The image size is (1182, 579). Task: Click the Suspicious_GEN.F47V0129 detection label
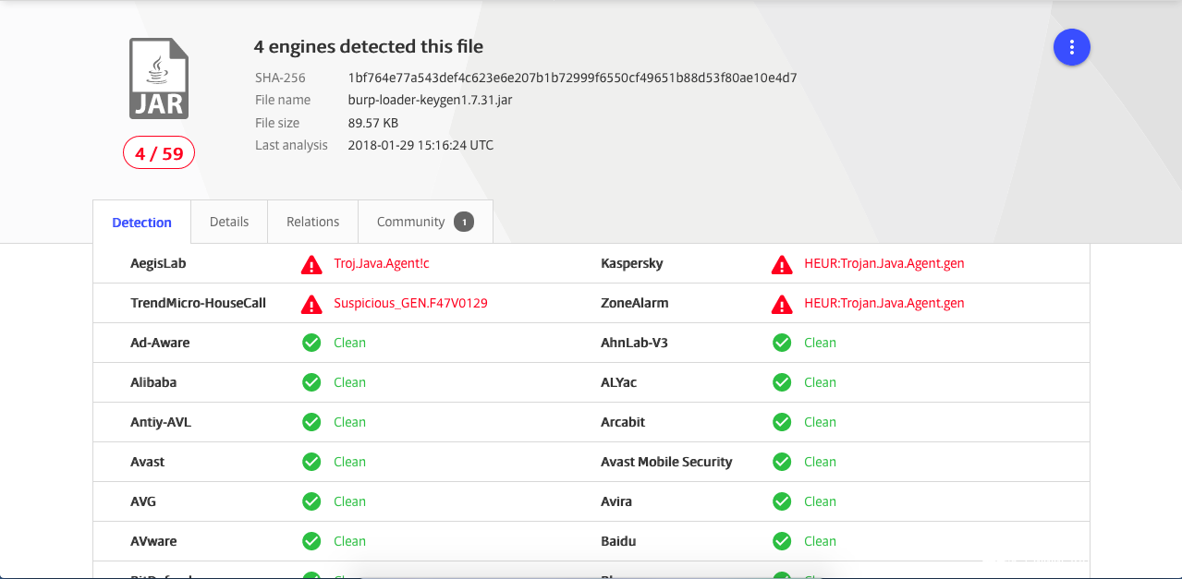(x=410, y=304)
